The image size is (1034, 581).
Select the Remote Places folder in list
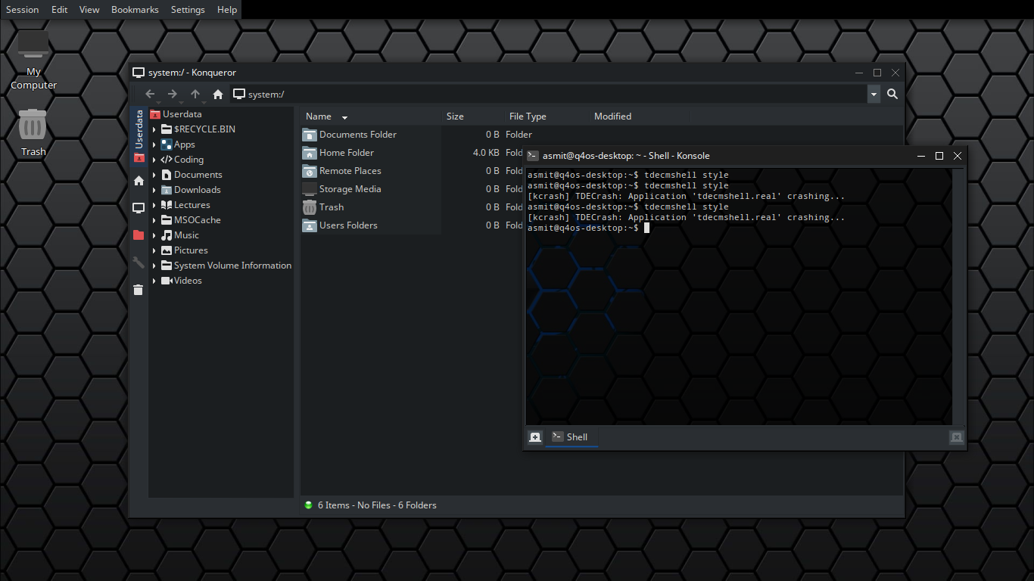(350, 171)
